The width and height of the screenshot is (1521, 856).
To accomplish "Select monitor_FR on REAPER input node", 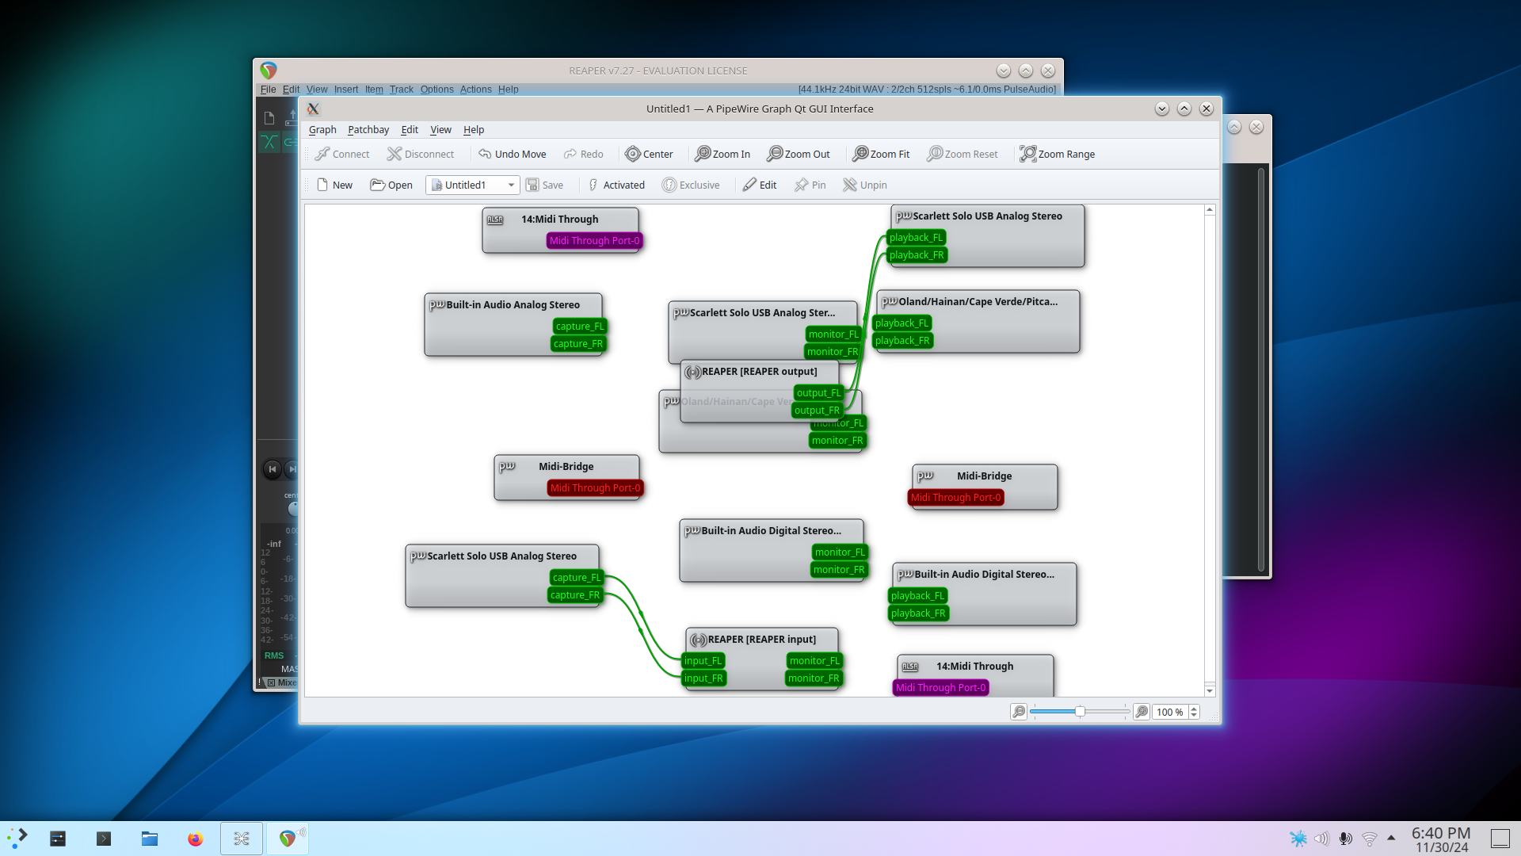I will [x=814, y=678].
